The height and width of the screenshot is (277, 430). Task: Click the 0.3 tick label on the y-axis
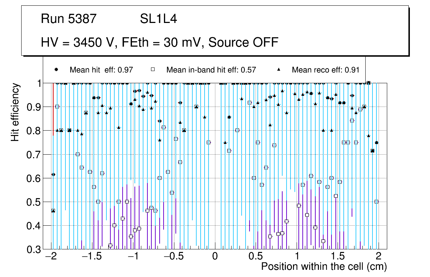click(34, 249)
